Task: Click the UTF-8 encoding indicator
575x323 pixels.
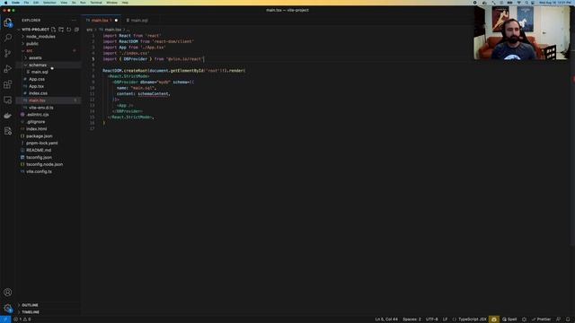Action: coord(431,319)
